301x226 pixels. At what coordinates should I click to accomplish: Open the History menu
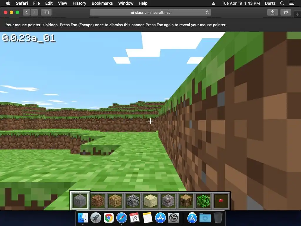click(79, 3)
